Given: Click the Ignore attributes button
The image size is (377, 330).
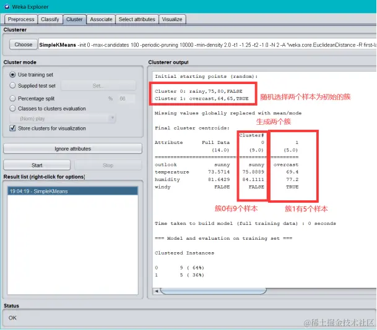Looking at the screenshot, I should click(72, 149).
